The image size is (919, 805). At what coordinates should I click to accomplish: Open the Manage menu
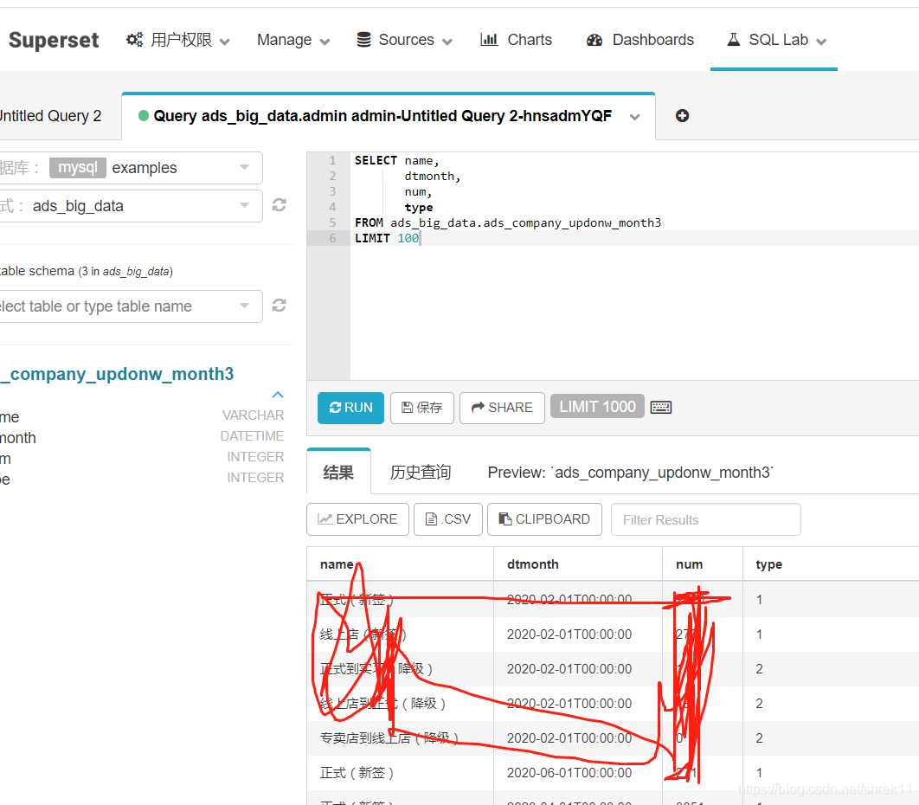pos(293,40)
